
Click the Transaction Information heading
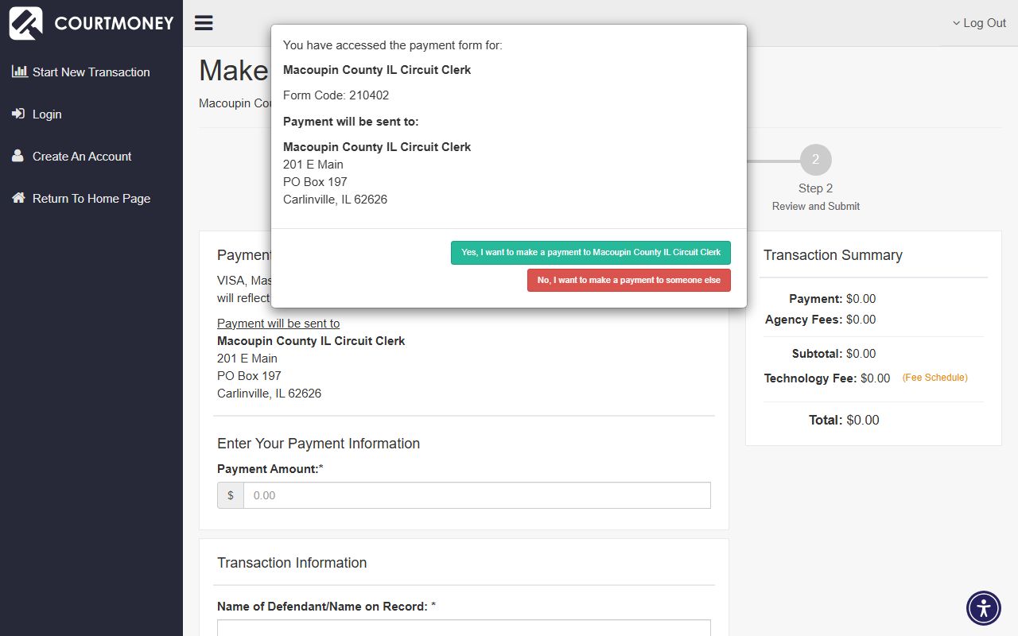pyautogui.click(x=292, y=563)
